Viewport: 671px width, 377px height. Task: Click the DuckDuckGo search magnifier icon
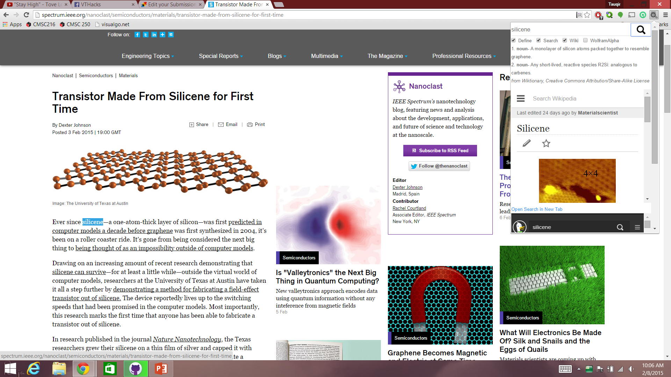pyautogui.click(x=620, y=227)
